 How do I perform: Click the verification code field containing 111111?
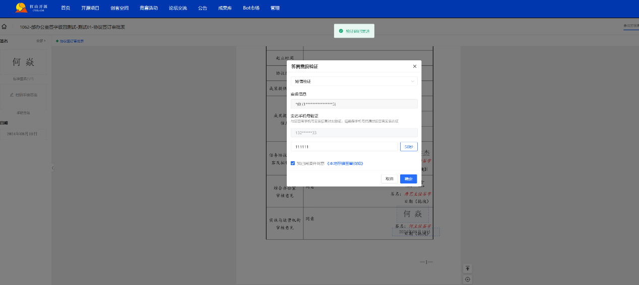click(344, 147)
